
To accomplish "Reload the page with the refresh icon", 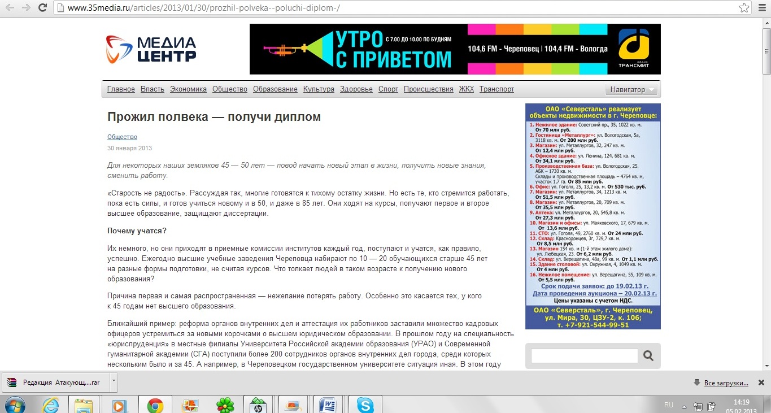I will click(43, 8).
